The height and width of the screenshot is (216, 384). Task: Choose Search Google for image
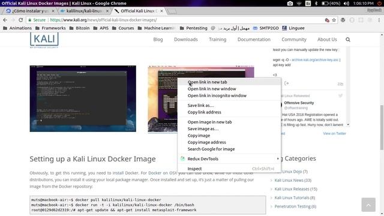pos(229,149)
